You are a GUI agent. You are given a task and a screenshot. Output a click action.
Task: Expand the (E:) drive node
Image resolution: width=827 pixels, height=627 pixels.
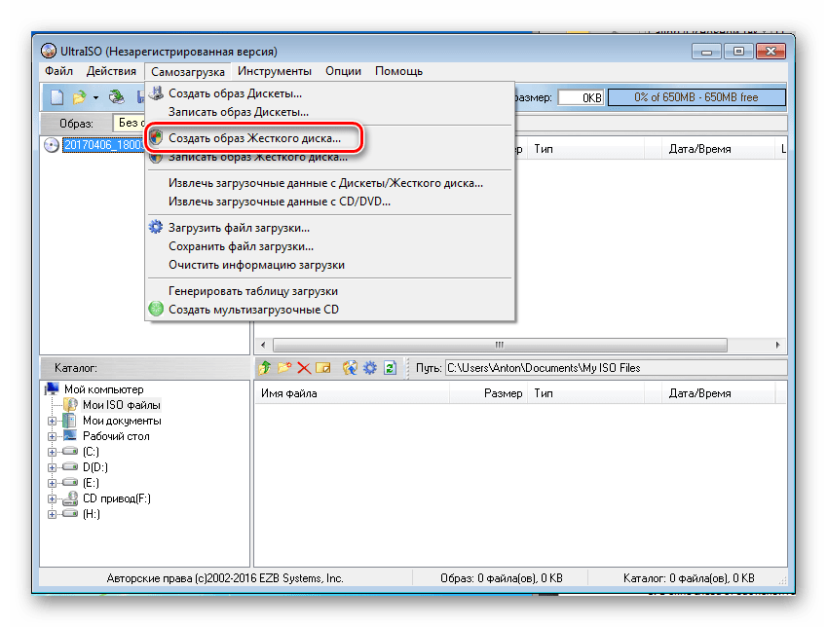tap(52, 483)
